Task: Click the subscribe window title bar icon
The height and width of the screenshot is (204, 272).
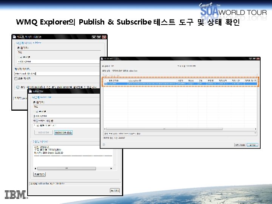Action: point(30,91)
